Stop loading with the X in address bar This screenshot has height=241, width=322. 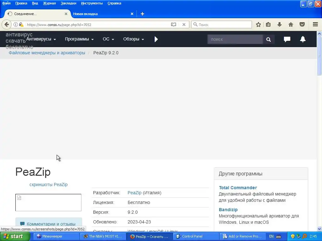(x=184, y=24)
